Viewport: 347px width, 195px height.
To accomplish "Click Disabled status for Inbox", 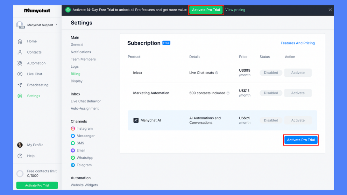I will point(271,73).
